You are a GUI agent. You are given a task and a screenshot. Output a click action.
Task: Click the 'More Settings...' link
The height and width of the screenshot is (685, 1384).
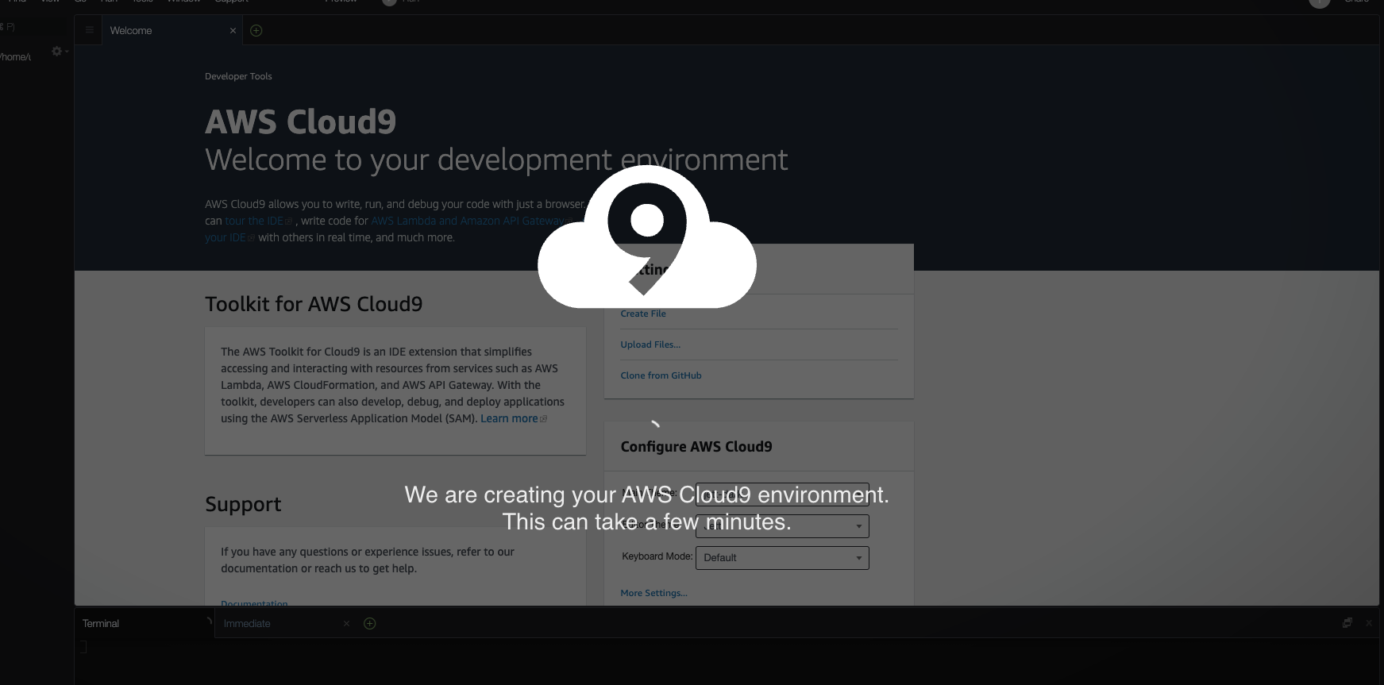point(653,593)
